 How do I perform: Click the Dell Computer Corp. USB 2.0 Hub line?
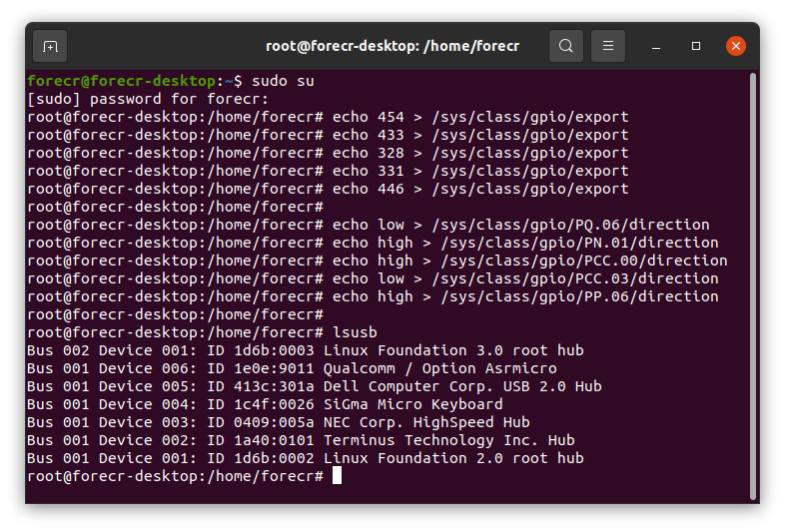tap(315, 386)
